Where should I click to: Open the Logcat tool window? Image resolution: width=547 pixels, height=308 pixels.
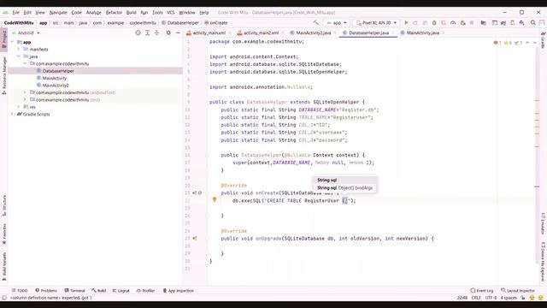(x=121, y=291)
